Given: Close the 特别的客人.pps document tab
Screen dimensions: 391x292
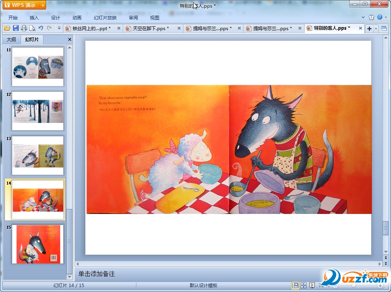Looking at the screenshot, I should [x=361, y=29].
